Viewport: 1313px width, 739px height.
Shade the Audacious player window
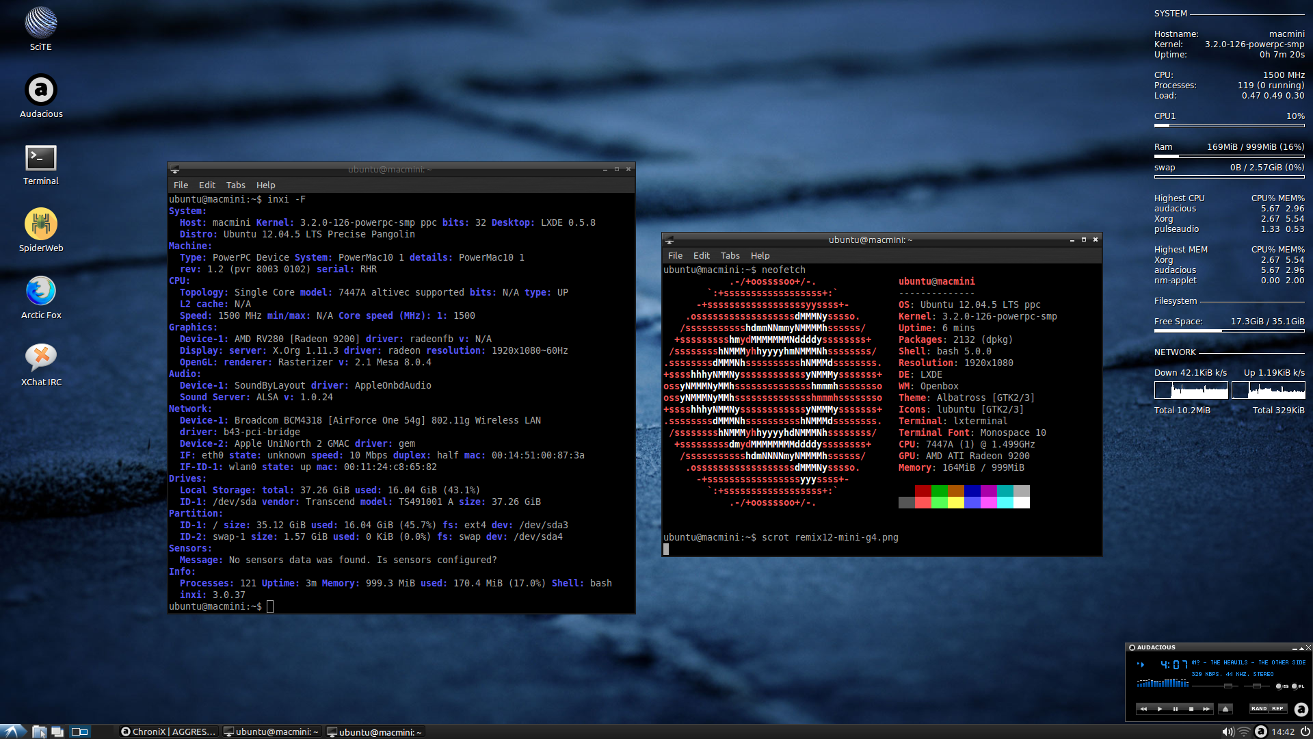pyautogui.click(x=1301, y=648)
